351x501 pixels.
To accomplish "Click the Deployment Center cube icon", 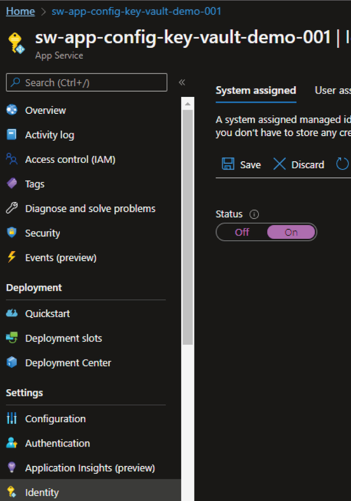I will tap(12, 363).
